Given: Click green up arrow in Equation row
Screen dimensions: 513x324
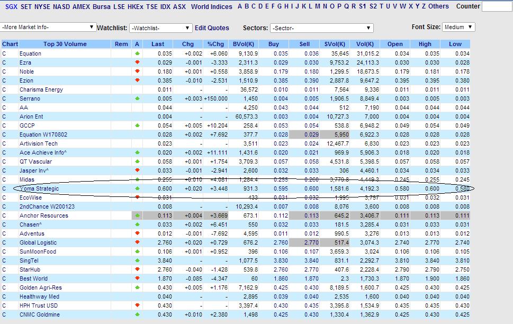Looking at the screenshot, I should (x=137, y=53).
